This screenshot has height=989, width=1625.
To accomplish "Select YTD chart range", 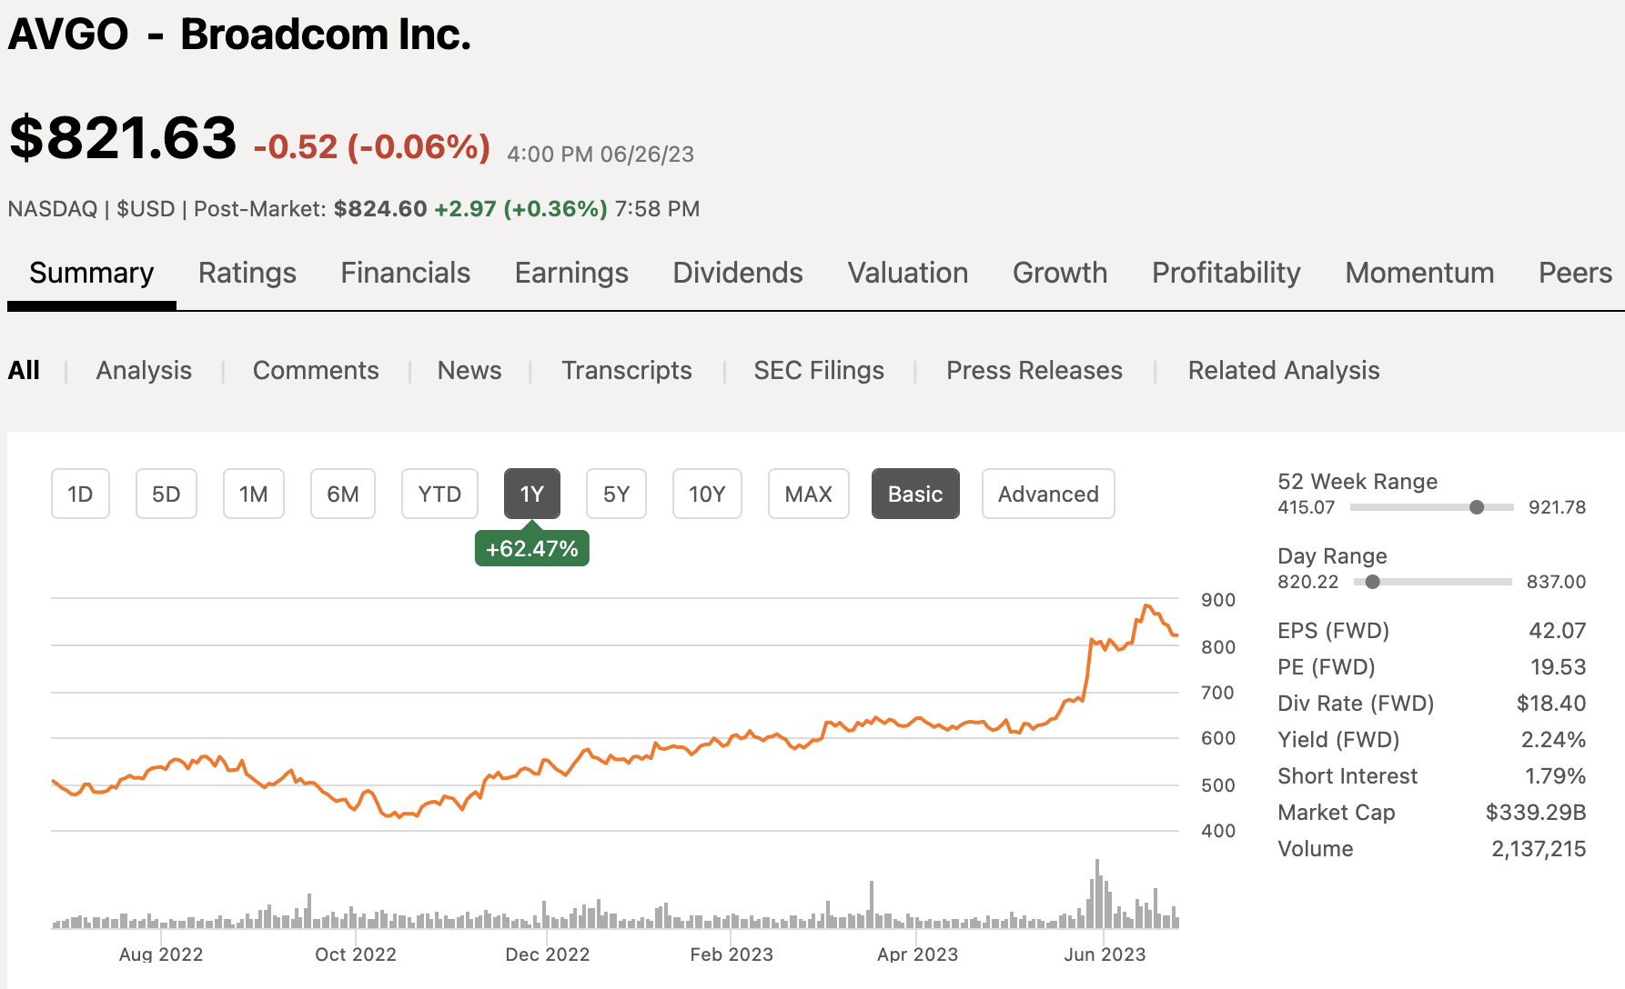I will pos(439,494).
